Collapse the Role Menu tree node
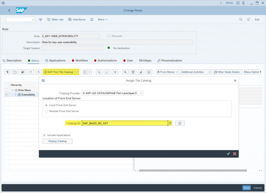 pyautogui.click(x=12, y=90)
